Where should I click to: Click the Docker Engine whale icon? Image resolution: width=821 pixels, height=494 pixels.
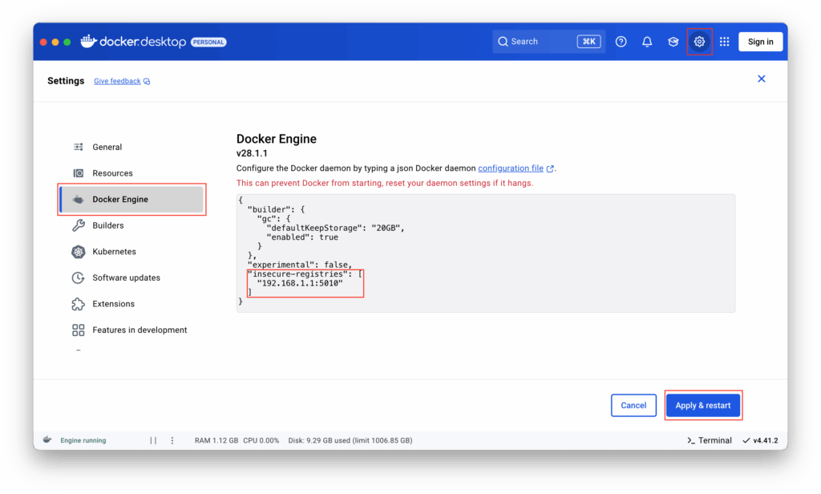(78, 199)
